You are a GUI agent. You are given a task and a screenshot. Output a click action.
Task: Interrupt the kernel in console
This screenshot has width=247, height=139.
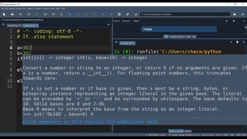coord(231,42)
